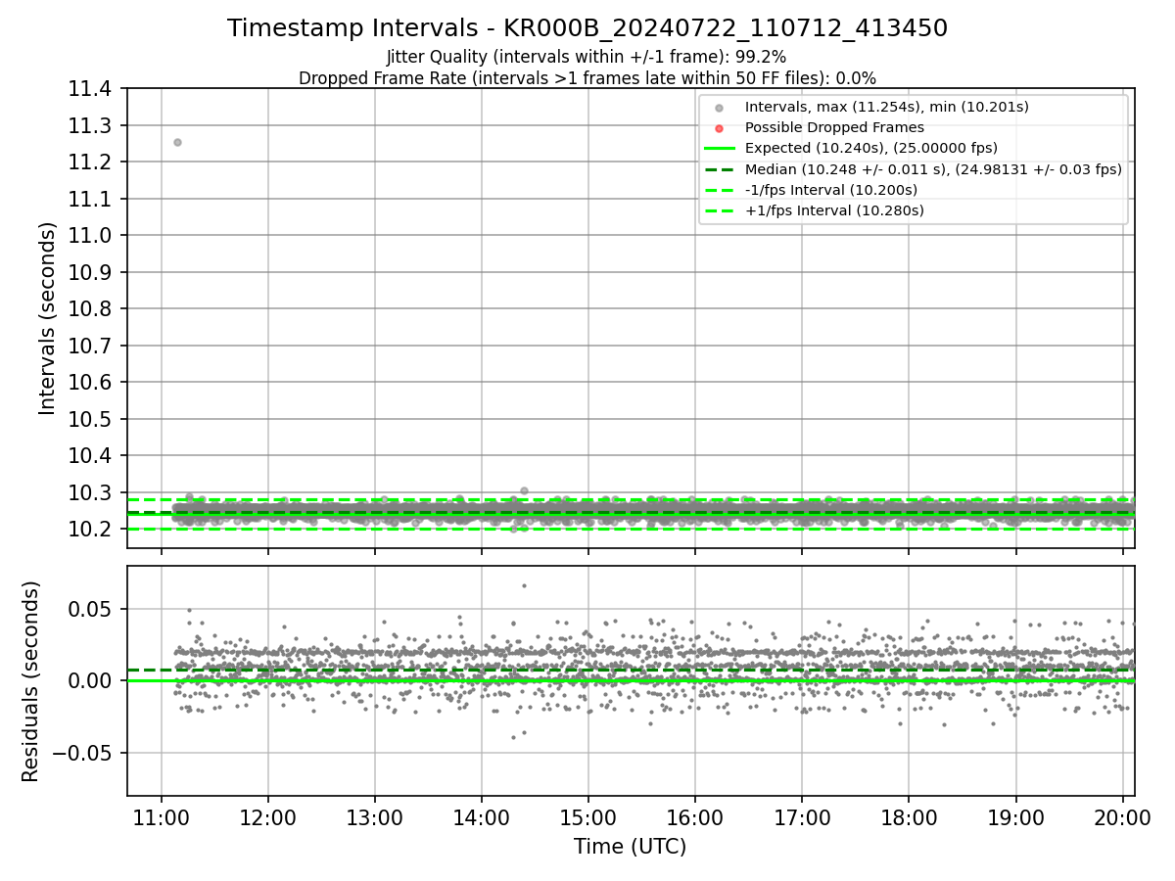1175x881 pixels.
Task: Click the '11.0' y-axis tick label
Action: tap(89, 236)
